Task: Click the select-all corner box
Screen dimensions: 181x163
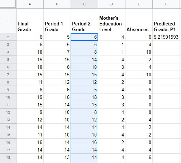Action: (x=8, y=4)
